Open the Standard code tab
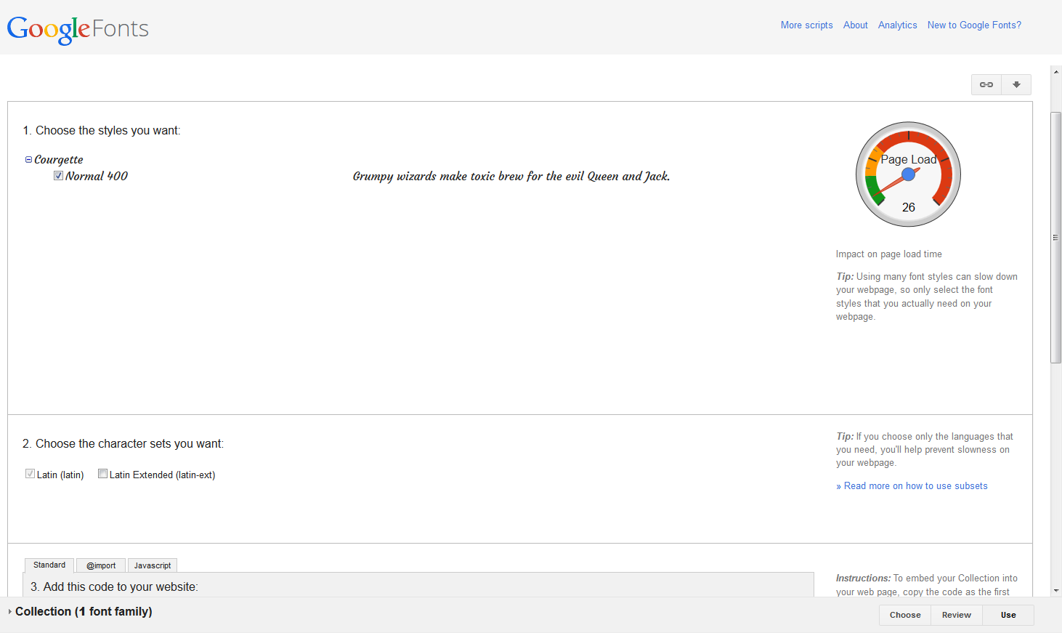1062x633 pixels. (x=49, y=565)
